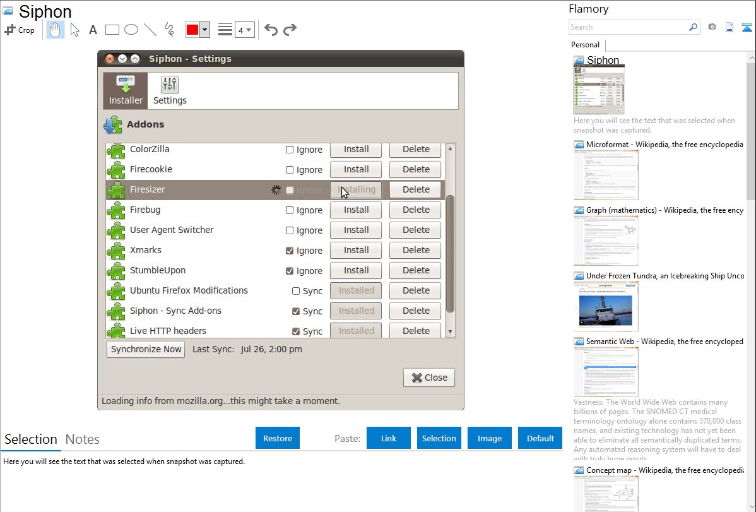Open the Selection tab
756x512 pixels.
[31, 439]
